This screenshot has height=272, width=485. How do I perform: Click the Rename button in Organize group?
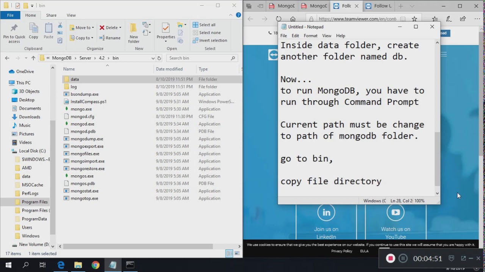click(x=110, y=38)
